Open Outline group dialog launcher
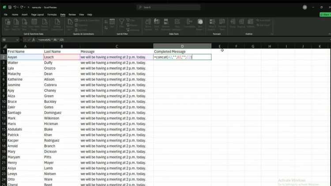 point(272,34)
